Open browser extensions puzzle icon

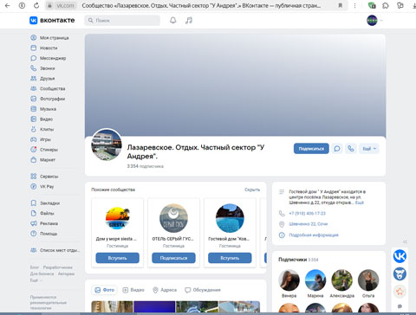386,5
